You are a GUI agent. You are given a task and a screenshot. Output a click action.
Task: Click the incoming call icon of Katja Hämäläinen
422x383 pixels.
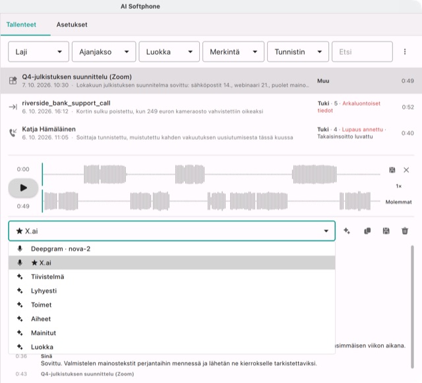click(13, 133)
